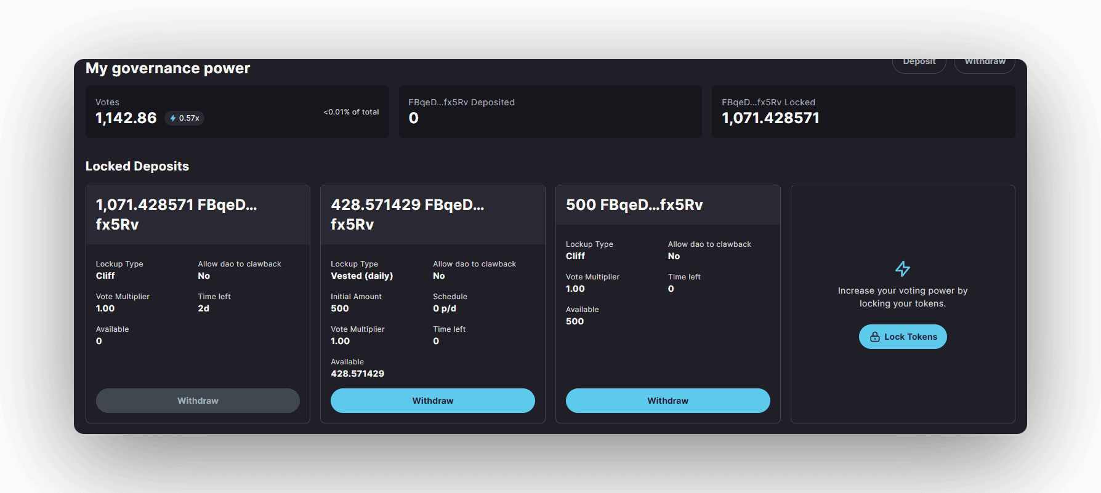Open the 428.571429 FBqeD...fx5Rv card title
The image size is (1101, 493).
click(408, 214)
